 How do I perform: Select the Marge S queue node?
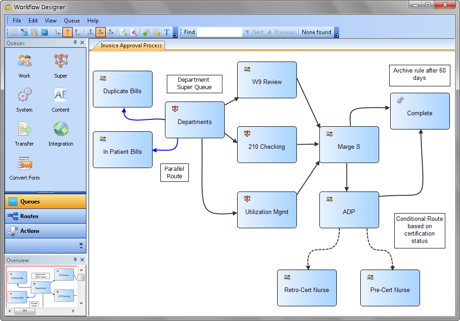[x=349, y=145]
